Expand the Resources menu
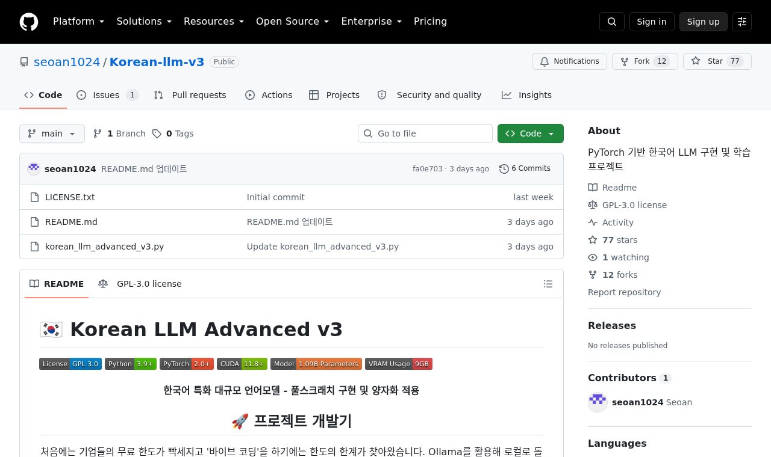This screenshot has height=457, width=771. tap(214, 22)
